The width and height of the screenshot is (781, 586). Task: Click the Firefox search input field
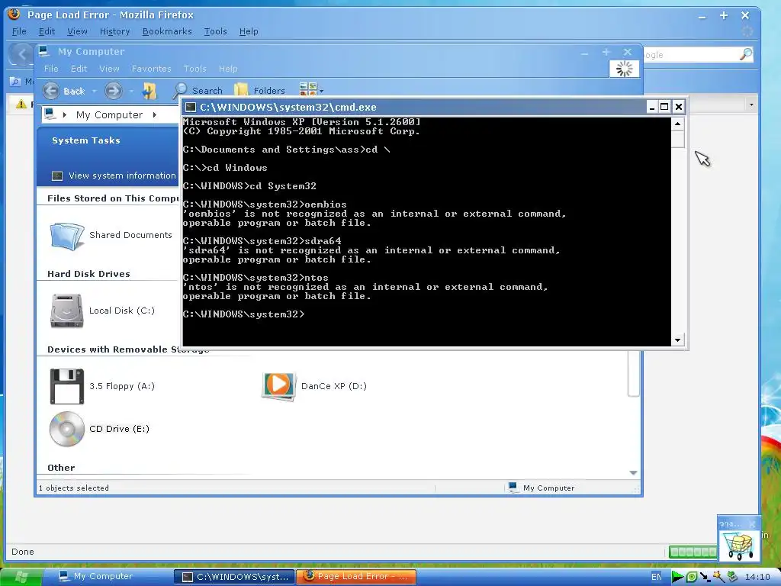point(690,55)
